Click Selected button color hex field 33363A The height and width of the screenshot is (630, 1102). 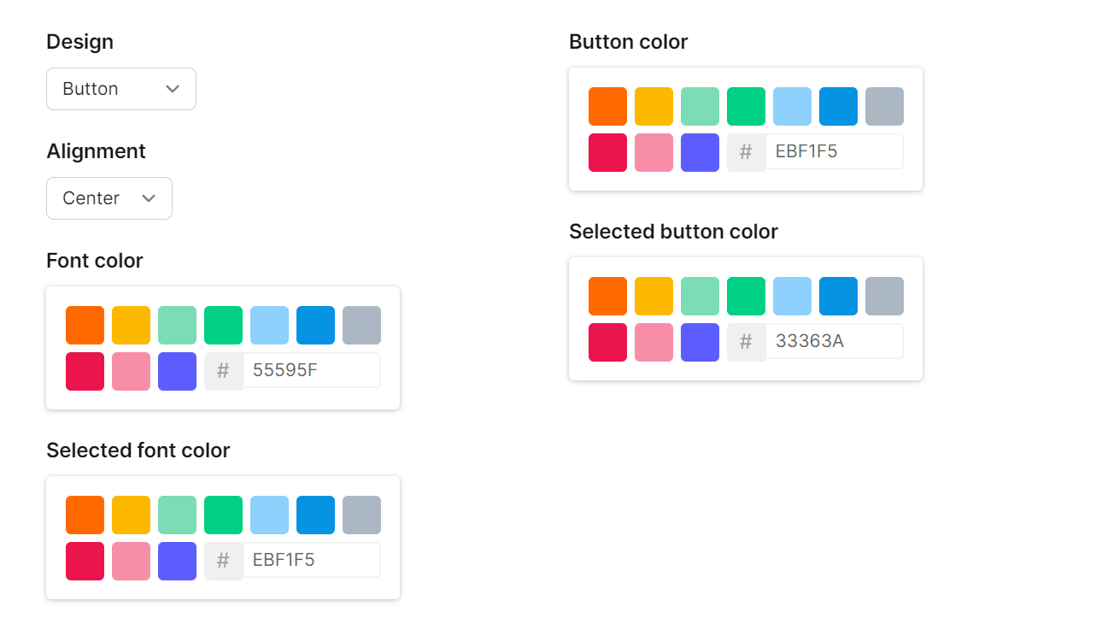pos(835,342)
